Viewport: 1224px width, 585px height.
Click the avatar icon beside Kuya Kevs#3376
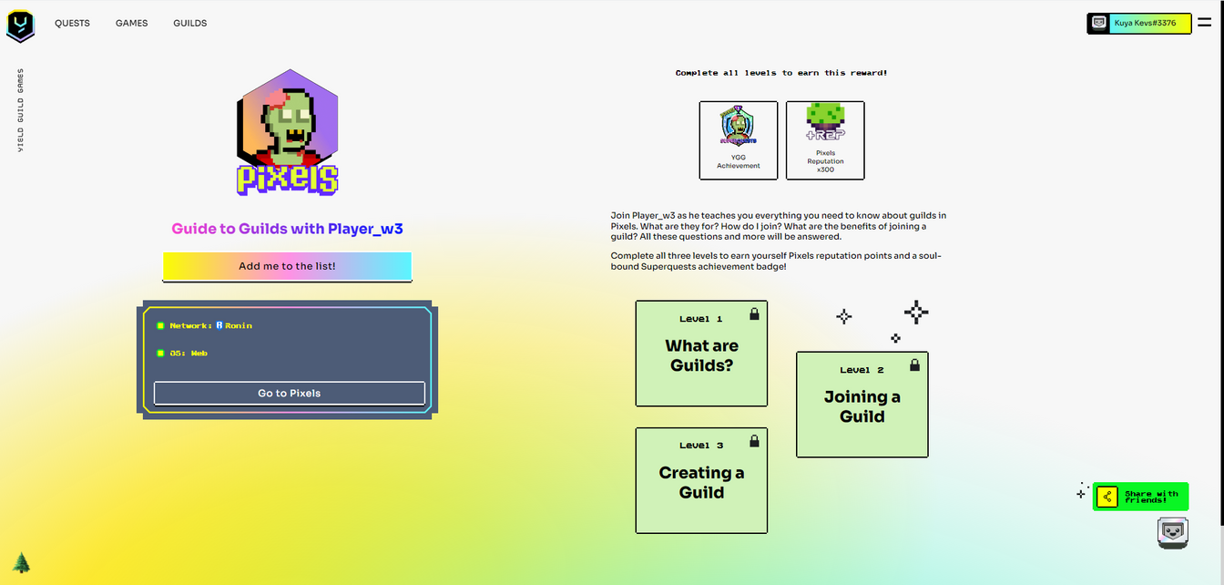pos(1099,23)
